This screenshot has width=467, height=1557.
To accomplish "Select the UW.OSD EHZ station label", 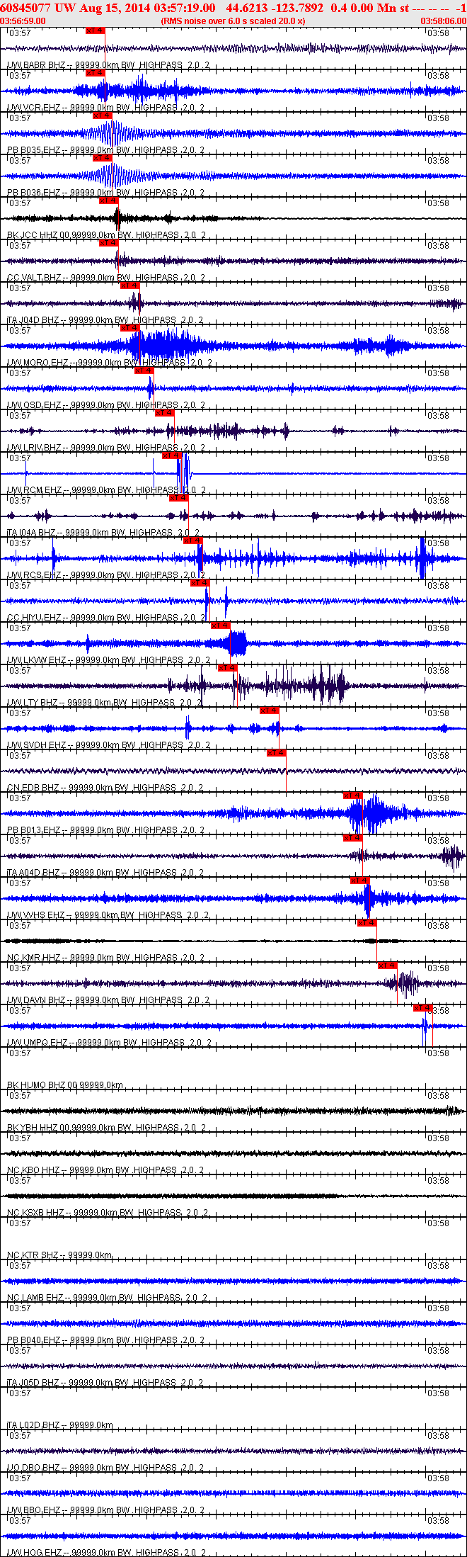I will (x=106, y=405).
